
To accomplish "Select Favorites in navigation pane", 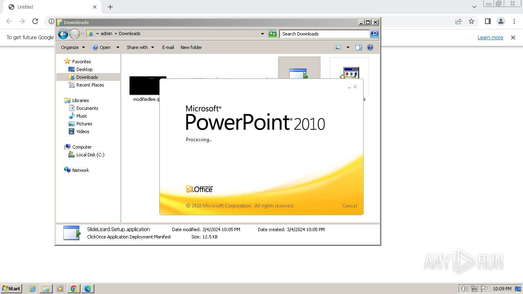I will 81,62.
